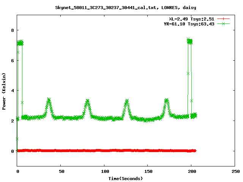Select legend entry YR-61.10 Tsys:63.43
The width and height of the screenshot is (243, 182).
tap(189, 24)
